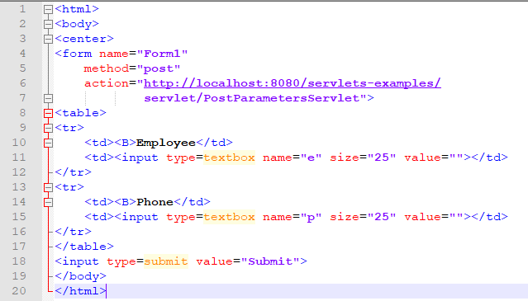Toggle the fold marker beside the Employee cell line

pos(48,143)
